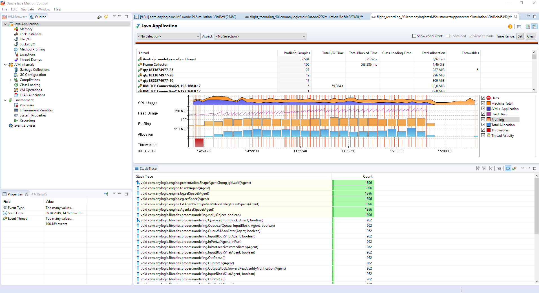
Task: Switch to the model79 Simulation flight recording tab
Action: [304, 17]
